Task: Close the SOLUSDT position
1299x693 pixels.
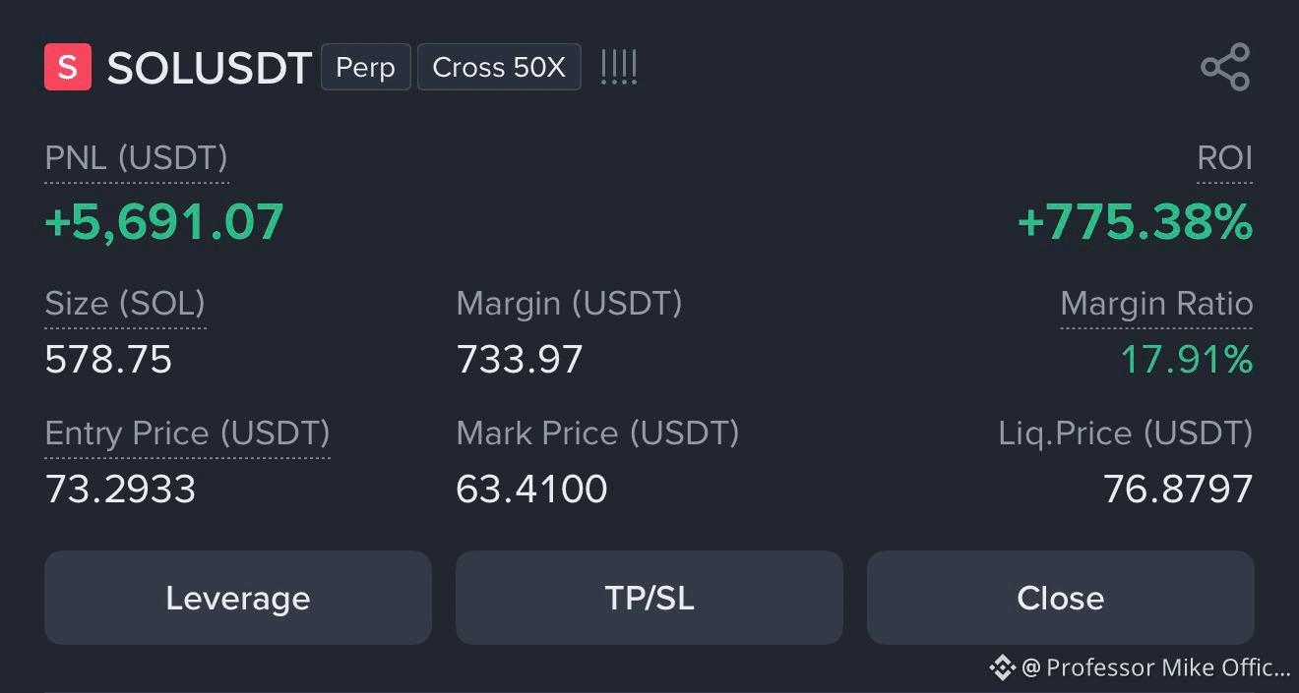Action: [x=1061, y=598]
